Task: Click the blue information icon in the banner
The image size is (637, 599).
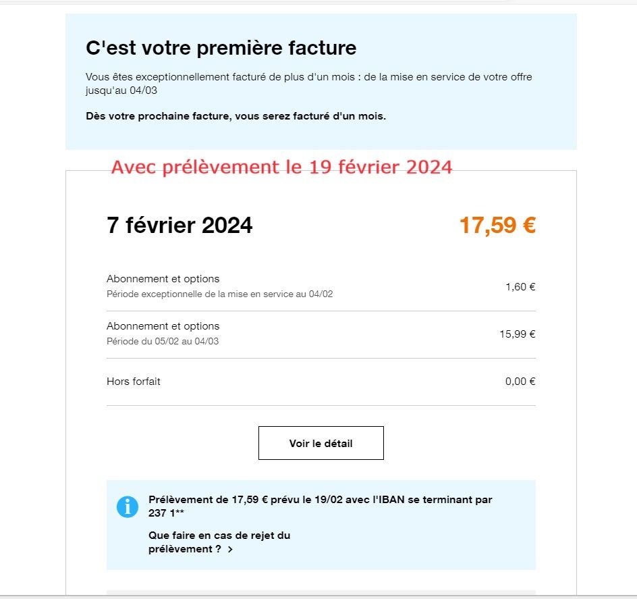Action: tap(127, 506)
